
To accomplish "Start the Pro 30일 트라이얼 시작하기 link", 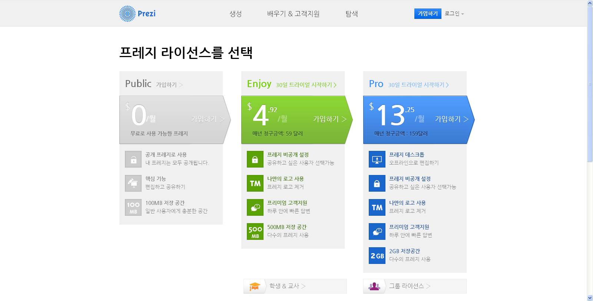I will (418, 85).
